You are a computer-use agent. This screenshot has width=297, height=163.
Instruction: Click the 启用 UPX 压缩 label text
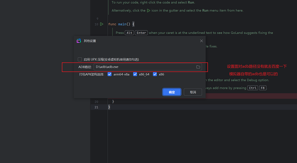112,59
